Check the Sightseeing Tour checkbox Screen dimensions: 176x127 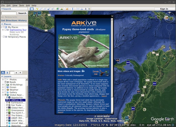[x=5, y=30]
